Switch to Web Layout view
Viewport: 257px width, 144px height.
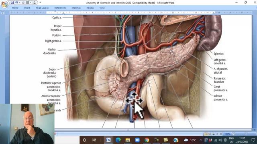213,134
